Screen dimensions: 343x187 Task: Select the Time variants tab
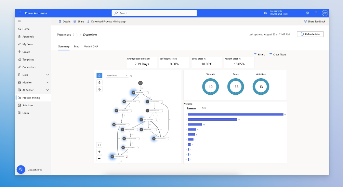(204, 108)
